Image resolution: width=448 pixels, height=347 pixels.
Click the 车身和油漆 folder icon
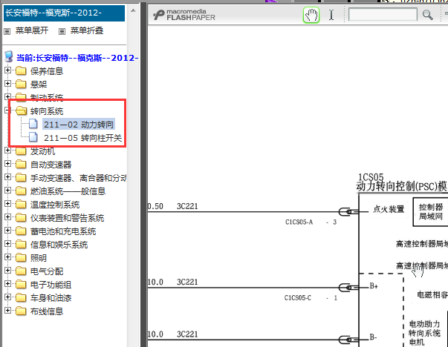tap(21, 297)
